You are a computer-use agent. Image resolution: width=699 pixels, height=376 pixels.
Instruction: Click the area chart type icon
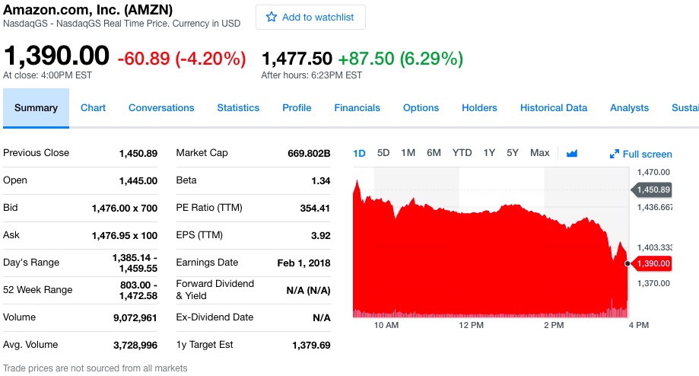coord(572,153)
